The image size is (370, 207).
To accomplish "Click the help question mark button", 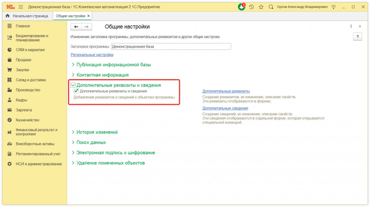I will (x=357, y=37).
